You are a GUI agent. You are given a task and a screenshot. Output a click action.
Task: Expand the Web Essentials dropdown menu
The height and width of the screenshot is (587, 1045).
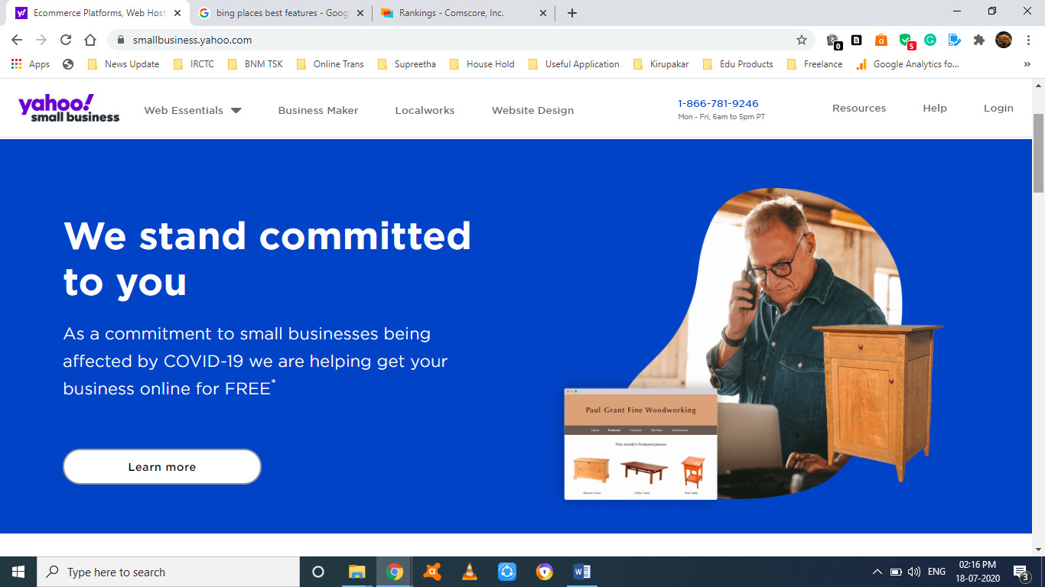point(193,110)
